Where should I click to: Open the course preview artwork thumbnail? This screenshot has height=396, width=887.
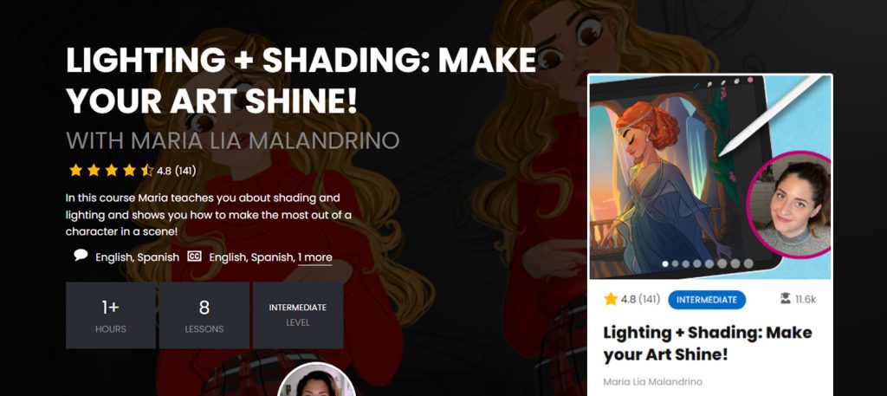click(x=710, y=177)
